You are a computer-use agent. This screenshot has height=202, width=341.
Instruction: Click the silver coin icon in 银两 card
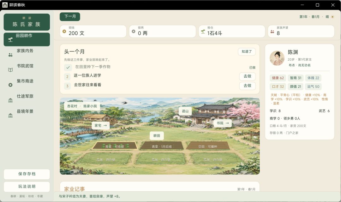(134, 31)
